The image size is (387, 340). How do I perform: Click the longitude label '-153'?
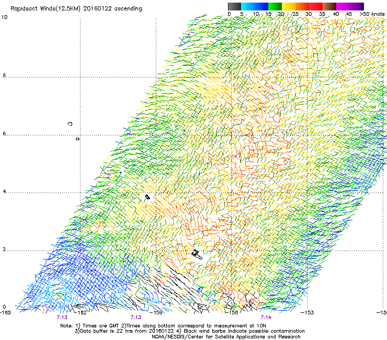pyautogui.click(x=308, y=312)
